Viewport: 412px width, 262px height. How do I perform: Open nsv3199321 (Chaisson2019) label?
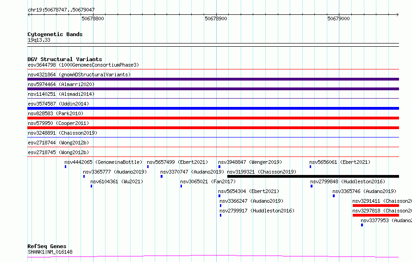tap(262, 172)
